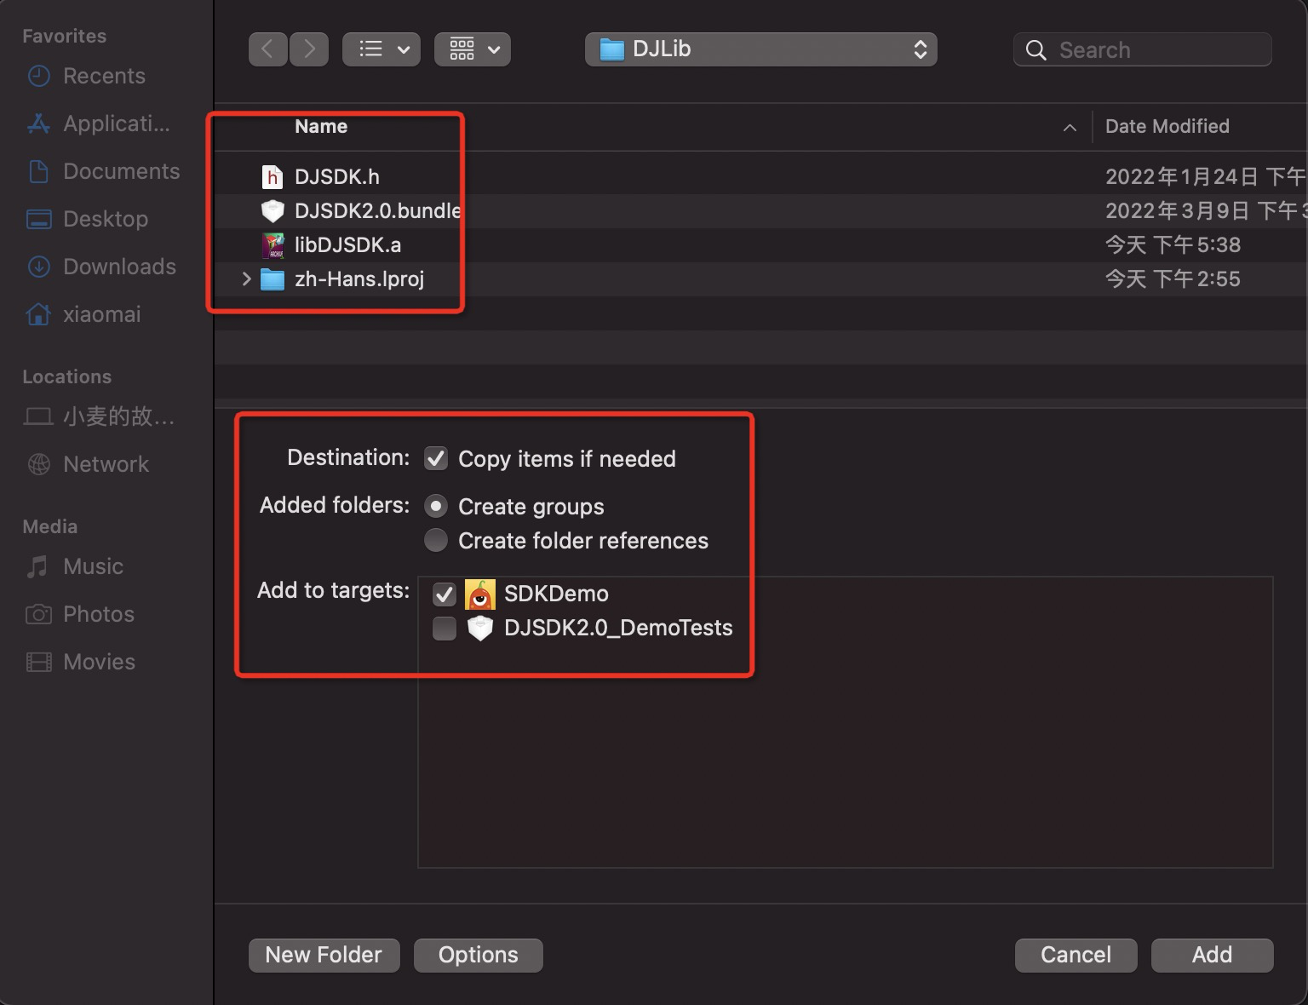Click the 今天 下午2:55 date cell
Viewport: 1308px width, 1005px height.
pos(1173,279)
